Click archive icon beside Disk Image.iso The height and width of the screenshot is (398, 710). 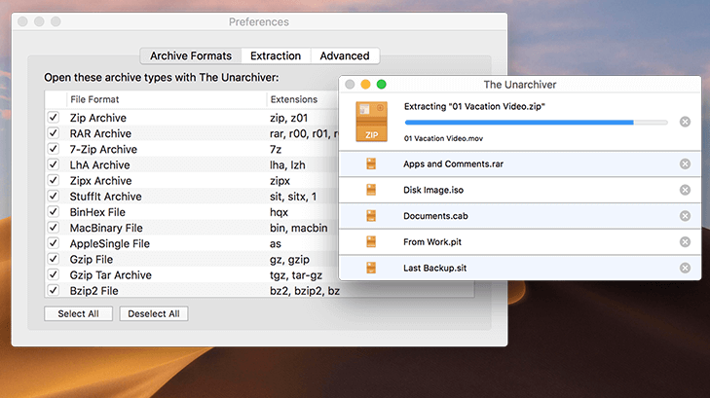[371, 190]
